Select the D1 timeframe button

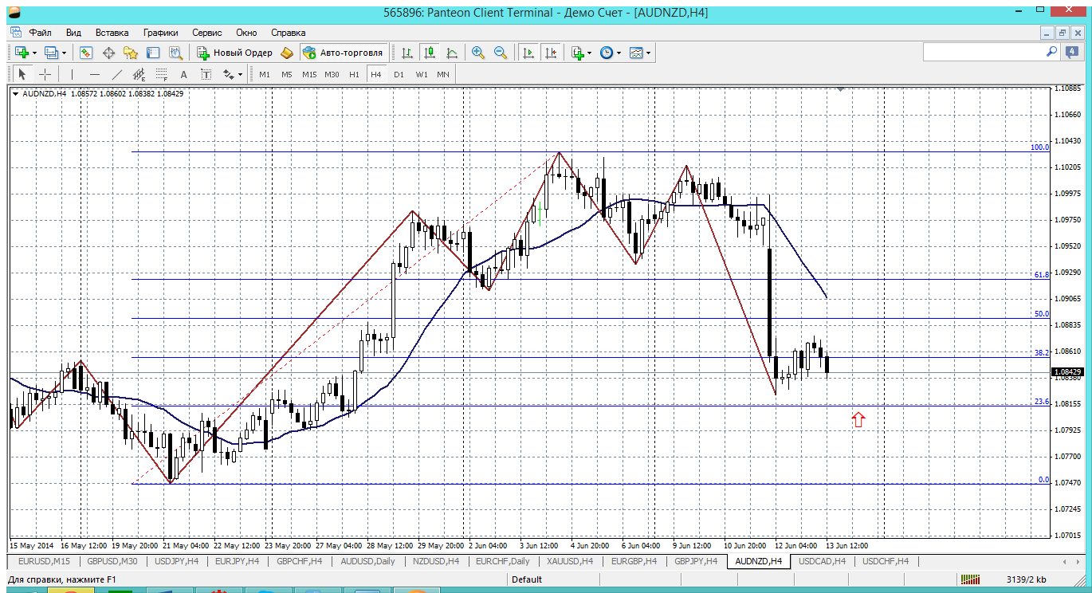pos(399,74)
